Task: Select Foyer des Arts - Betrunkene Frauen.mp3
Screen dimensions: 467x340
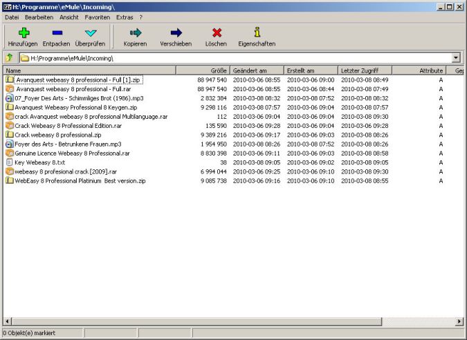Action: (x=68, y=144)
